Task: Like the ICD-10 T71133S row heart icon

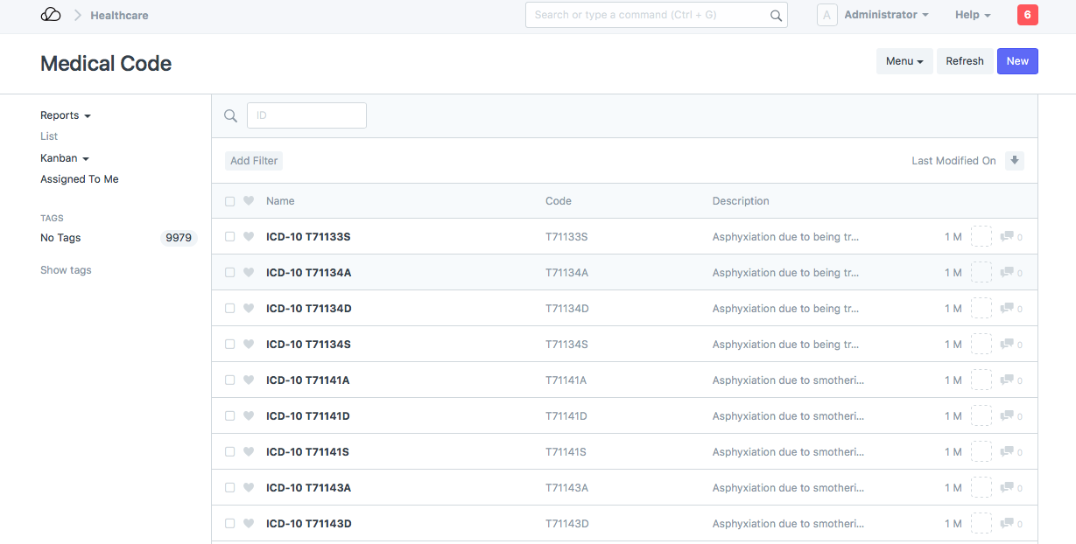Action: [x=249, y=237]
